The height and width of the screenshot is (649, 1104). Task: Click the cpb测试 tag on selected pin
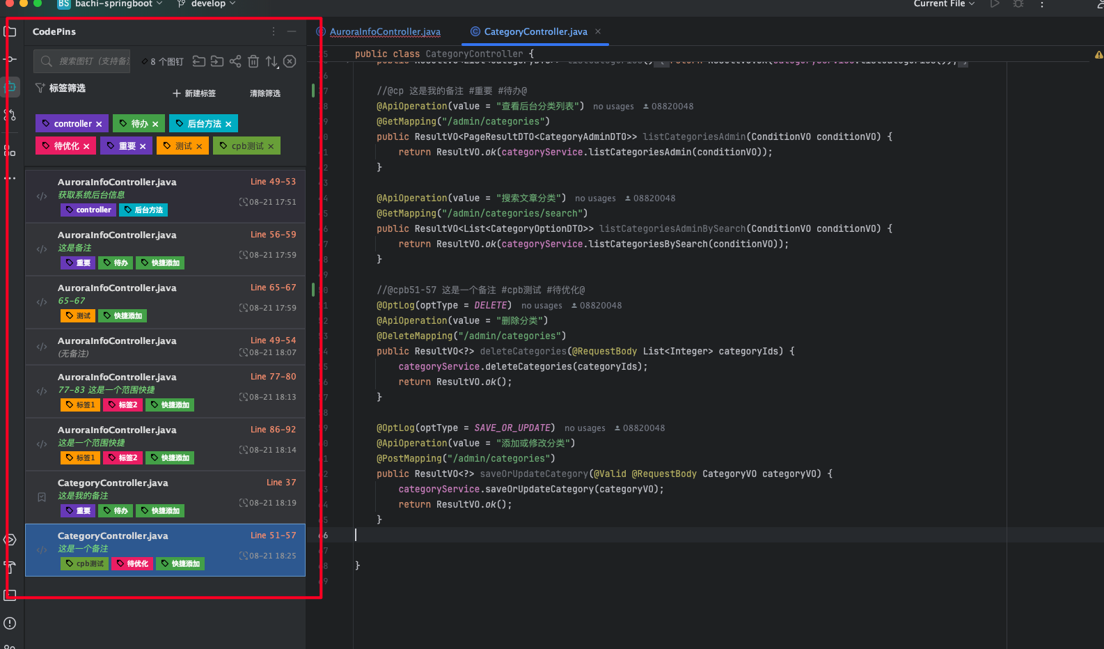pyautogui.click(x=84, y=564)
